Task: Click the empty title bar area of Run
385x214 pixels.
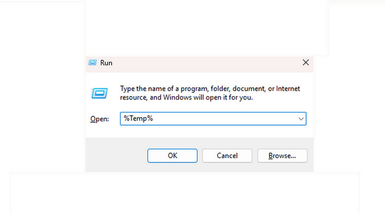Action: pos(202,63)
